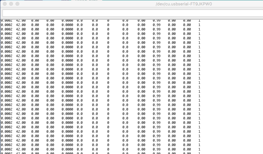Click 0.0002 in the last complete output row
The image size is (263, 154).
6,149
